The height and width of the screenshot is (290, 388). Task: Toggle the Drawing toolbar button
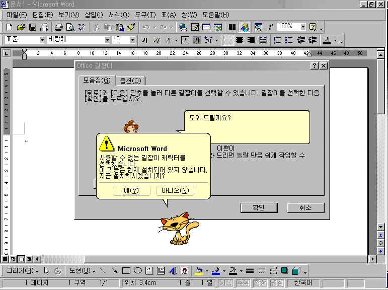tap(245, 27)
